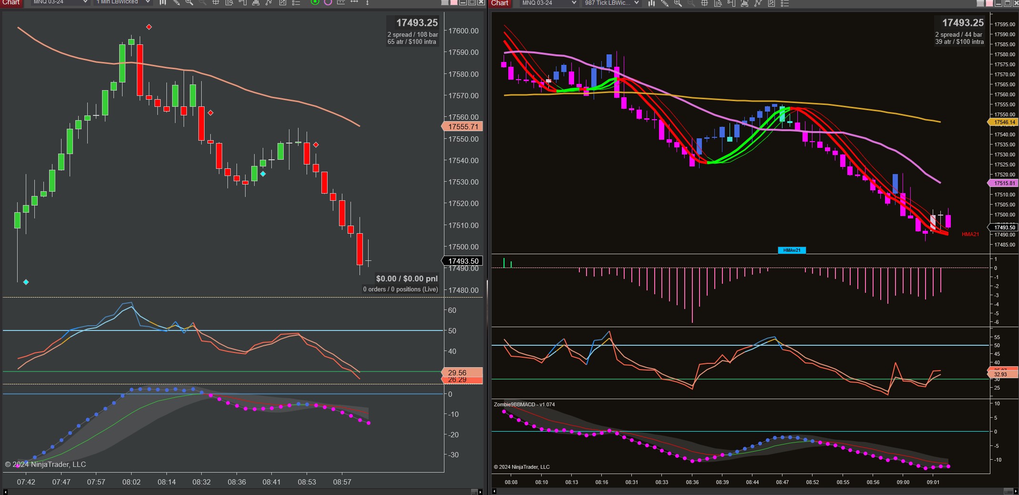Open data box icon in right chart

click(x=718, y=3)
